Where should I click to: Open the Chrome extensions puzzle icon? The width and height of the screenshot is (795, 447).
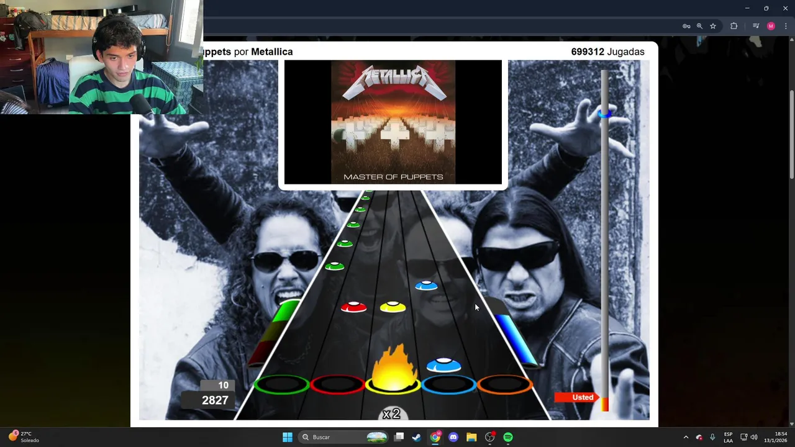(x=734, y=26)
